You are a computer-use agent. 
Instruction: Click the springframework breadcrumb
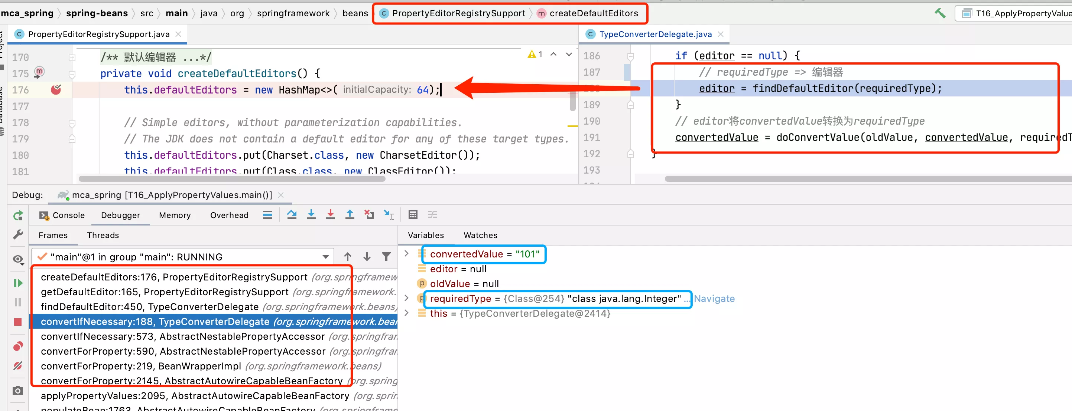click(293, 13)
